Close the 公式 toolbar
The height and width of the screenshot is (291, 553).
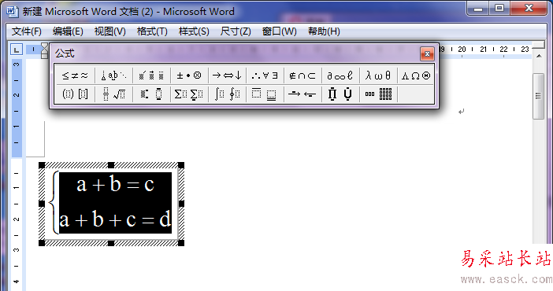(x=427, y=54)
